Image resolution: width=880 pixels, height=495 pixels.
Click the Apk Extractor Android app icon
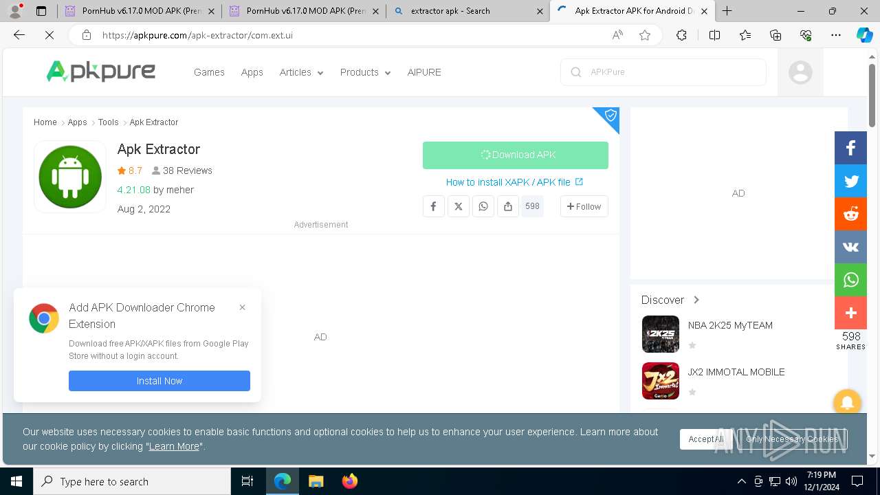[70, 177]
